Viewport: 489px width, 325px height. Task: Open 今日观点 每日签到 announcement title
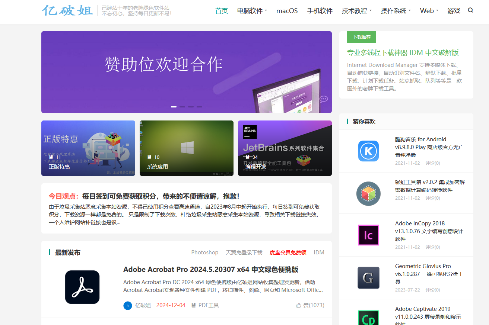tap(144, 196)
